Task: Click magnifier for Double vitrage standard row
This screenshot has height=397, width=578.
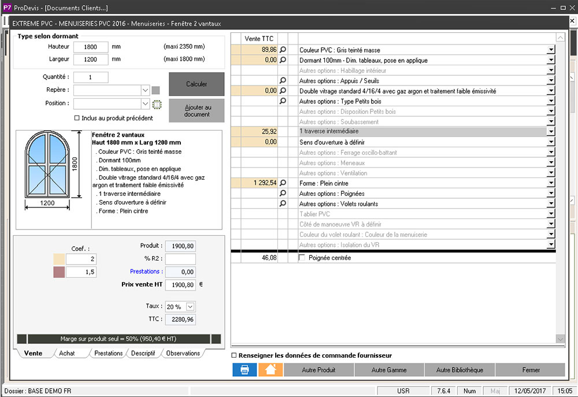Action: pos(283,91)
